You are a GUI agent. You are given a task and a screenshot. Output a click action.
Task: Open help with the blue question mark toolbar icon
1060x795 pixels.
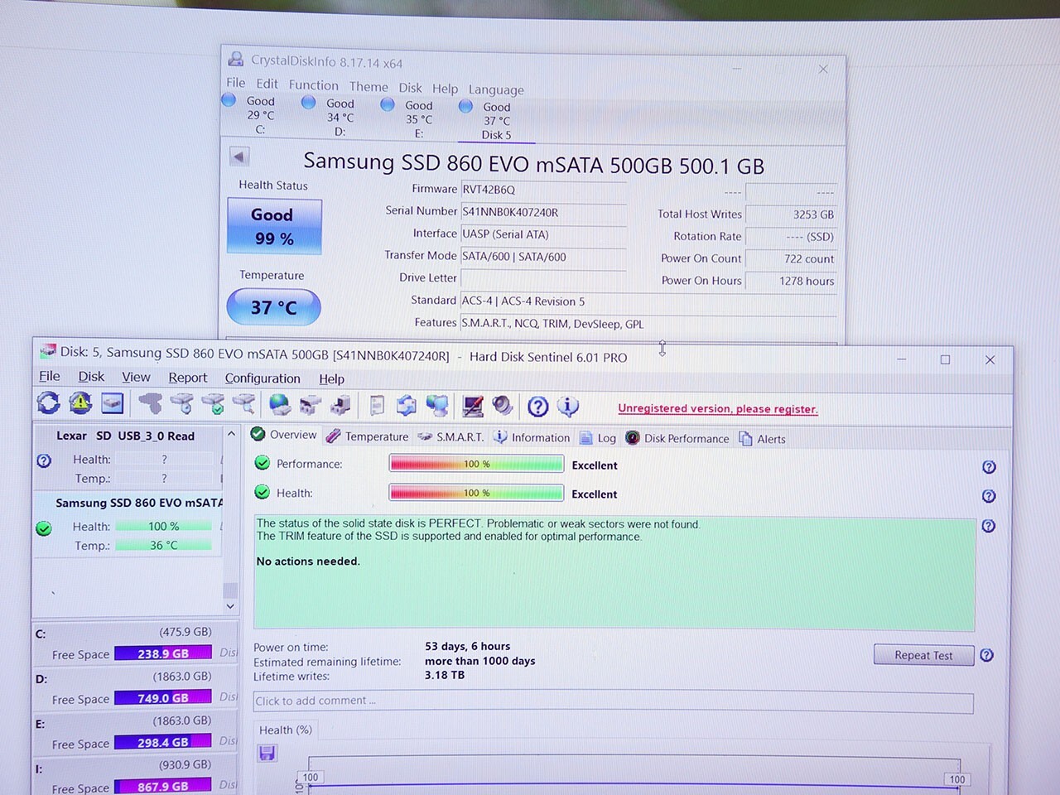point(538,407)
